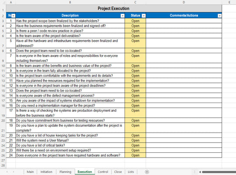Switch to the Lists sheet tab

coord(131,172)
